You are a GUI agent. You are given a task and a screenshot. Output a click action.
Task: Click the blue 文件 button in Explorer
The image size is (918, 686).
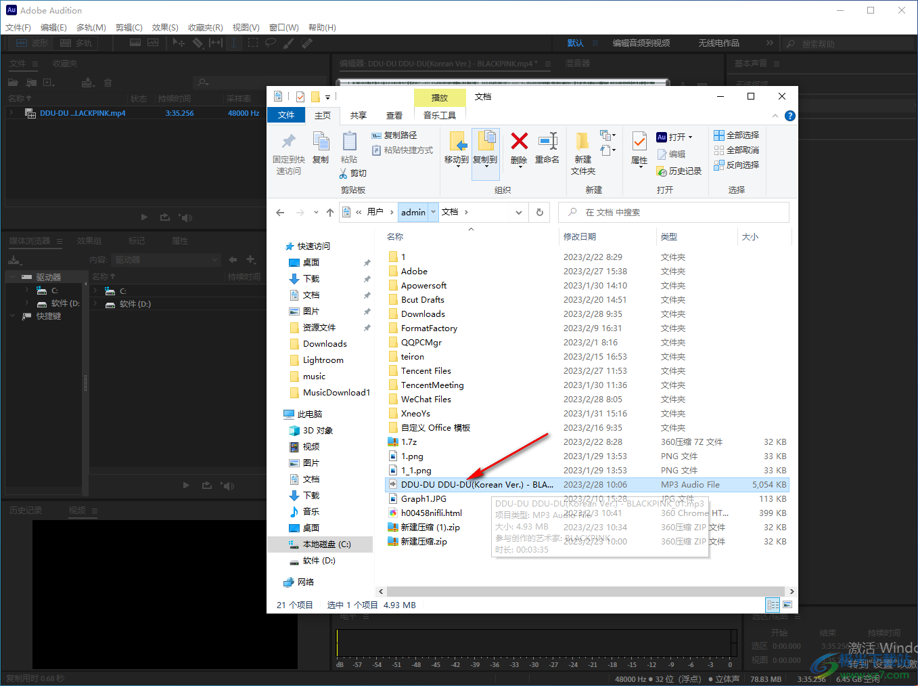pos(286,115)
